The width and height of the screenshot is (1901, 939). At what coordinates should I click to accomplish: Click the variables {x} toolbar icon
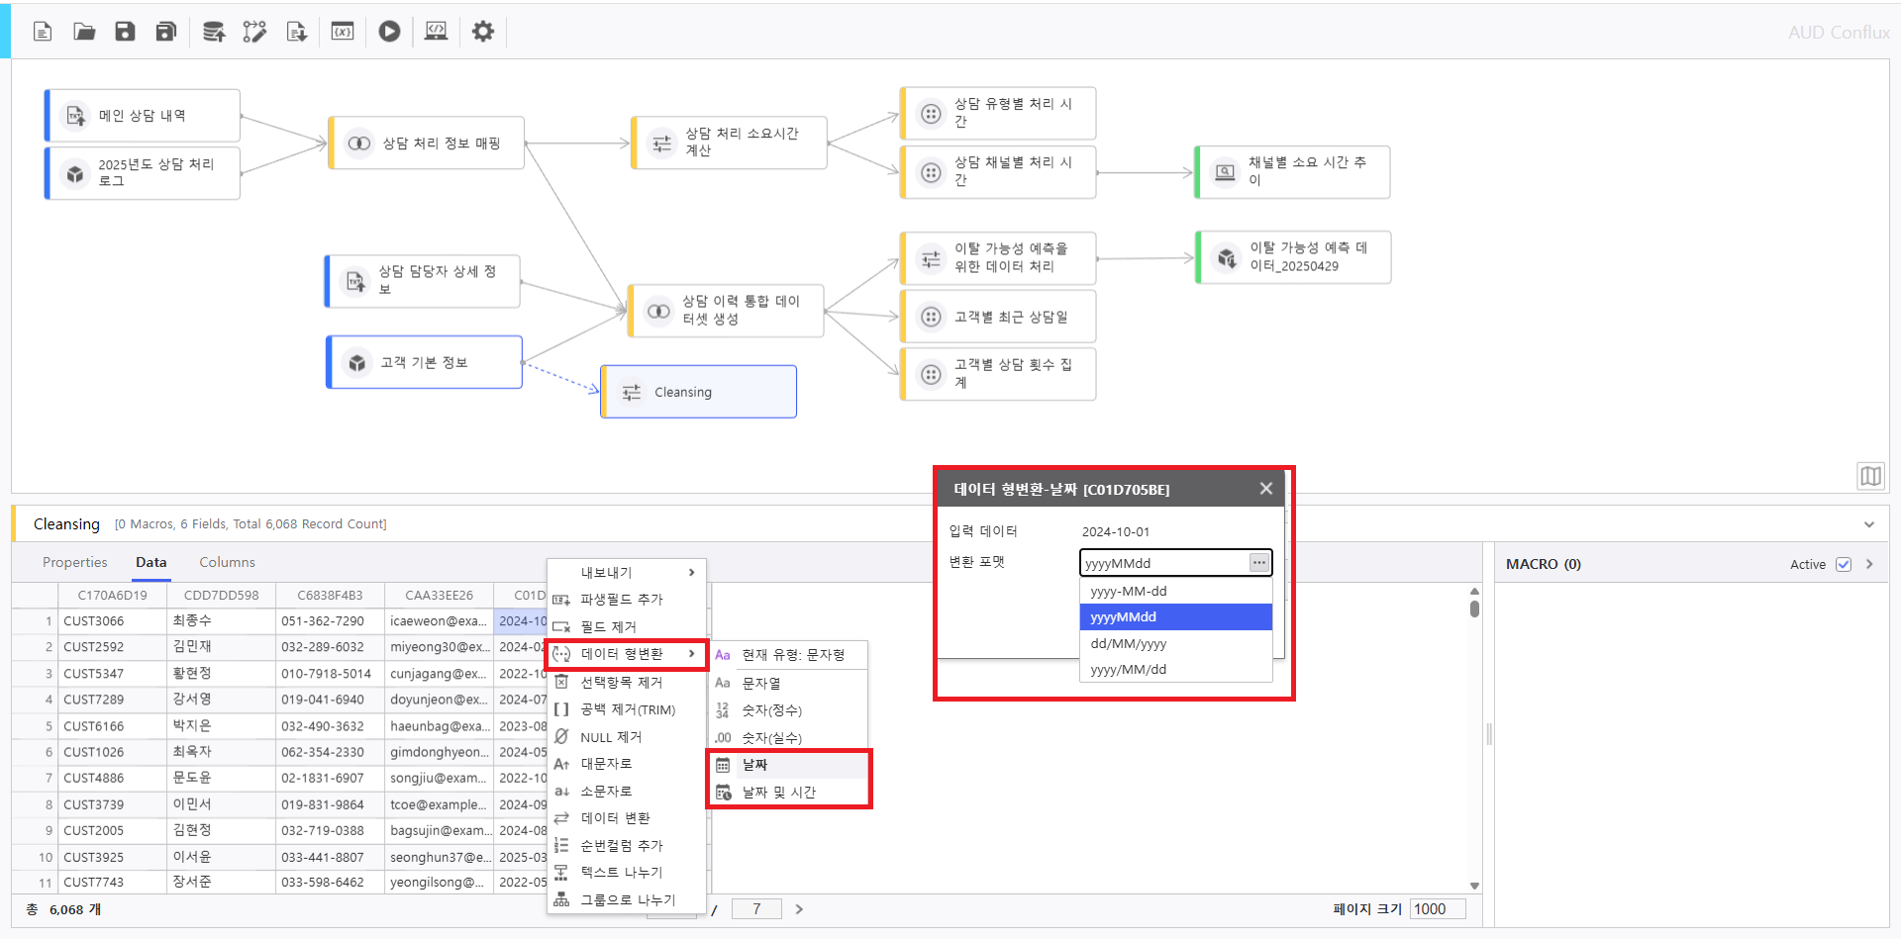(343, 32)
